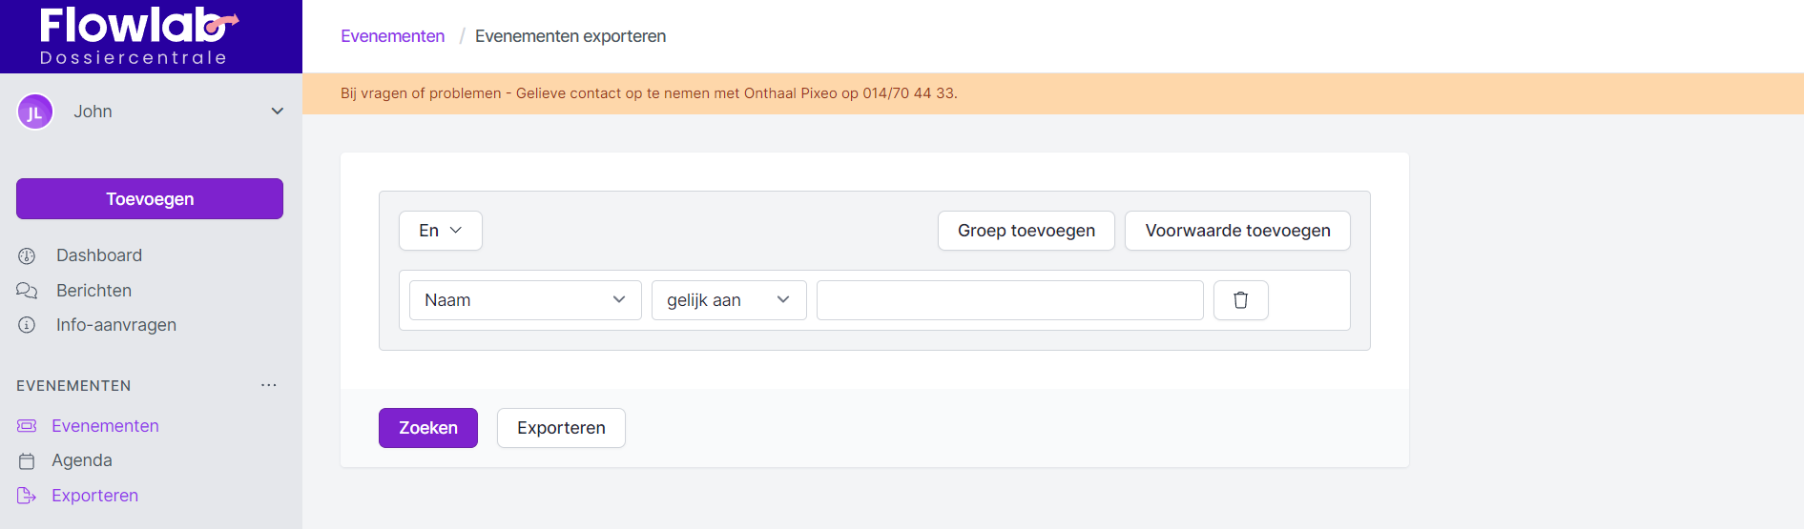Screen dimensions: 1804x529
Task: Delete the condition with trash icon
Action: [x=1240, y=300]
